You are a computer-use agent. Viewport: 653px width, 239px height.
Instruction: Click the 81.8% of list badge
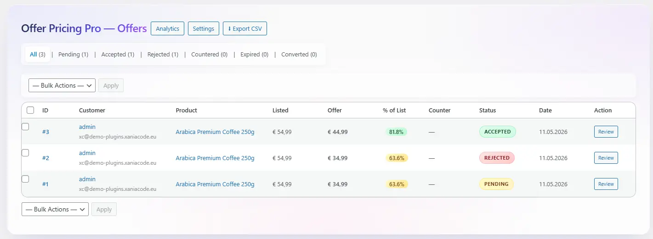click(x=396, y=132)
